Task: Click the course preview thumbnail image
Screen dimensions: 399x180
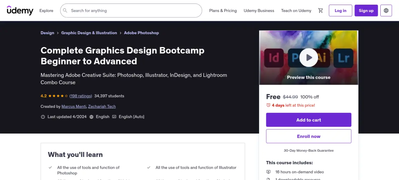Action: (x=309, y=58)
